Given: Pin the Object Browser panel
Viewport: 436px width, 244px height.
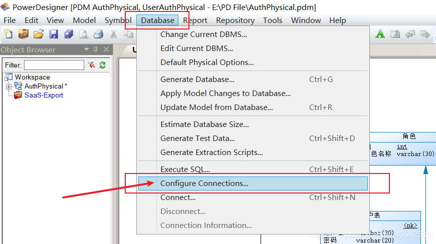Looking at the screenshot, I should pyautogui.click(x=96, y=49).
